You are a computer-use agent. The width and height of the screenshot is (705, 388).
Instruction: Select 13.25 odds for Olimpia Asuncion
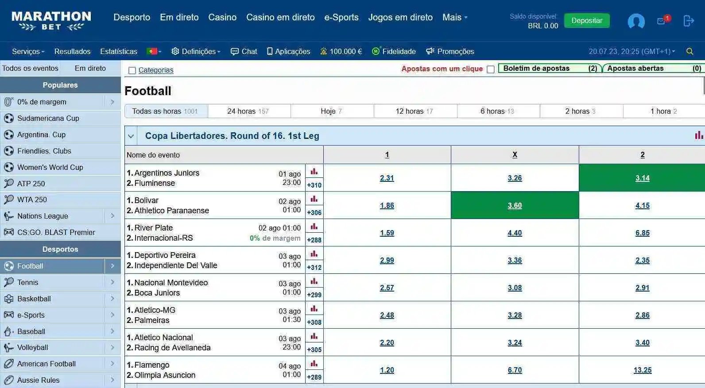(642, 370)
